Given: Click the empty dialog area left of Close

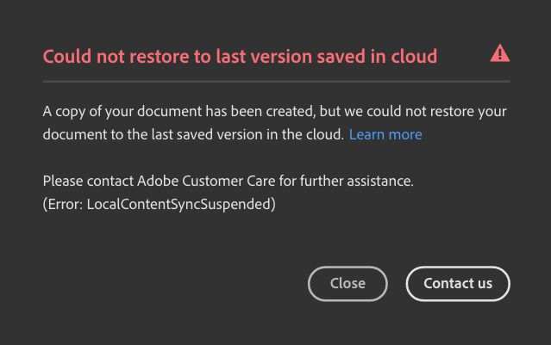Looking at the screenshot, I should (172, 283).
